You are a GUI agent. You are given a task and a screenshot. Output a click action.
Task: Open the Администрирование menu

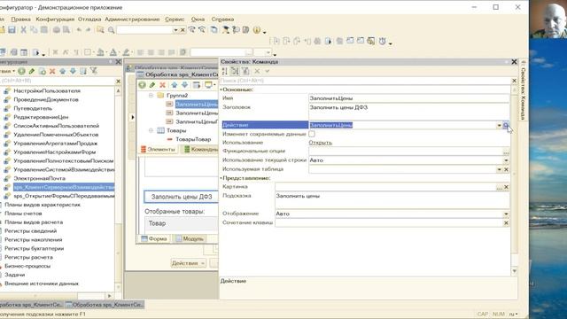[x=132, y=19]
